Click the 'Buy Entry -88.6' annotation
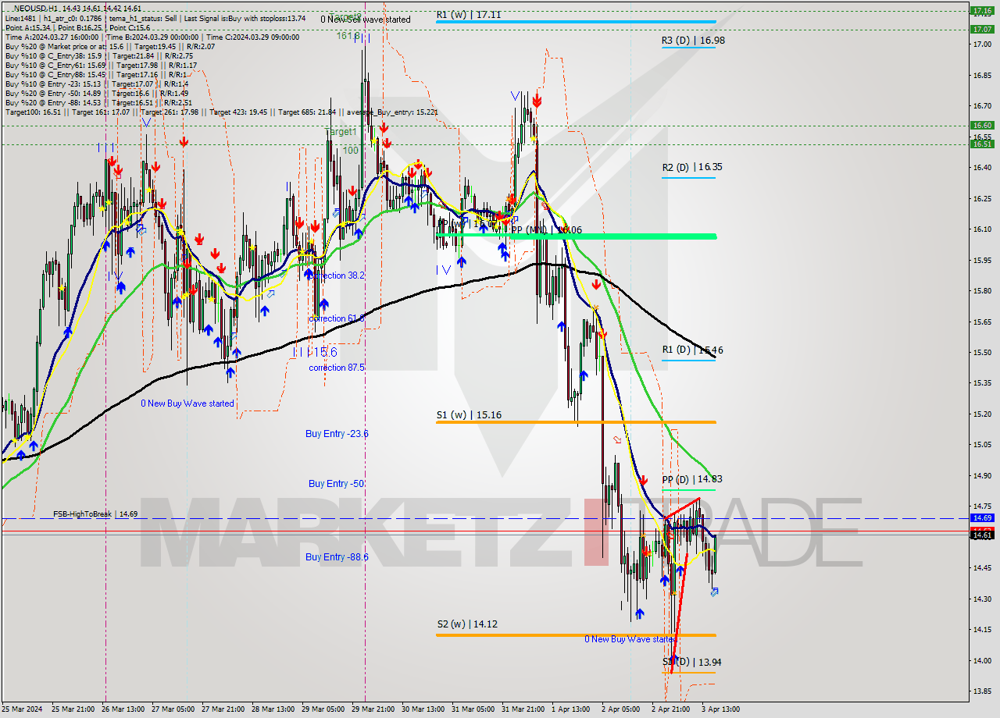 point(337,556)
